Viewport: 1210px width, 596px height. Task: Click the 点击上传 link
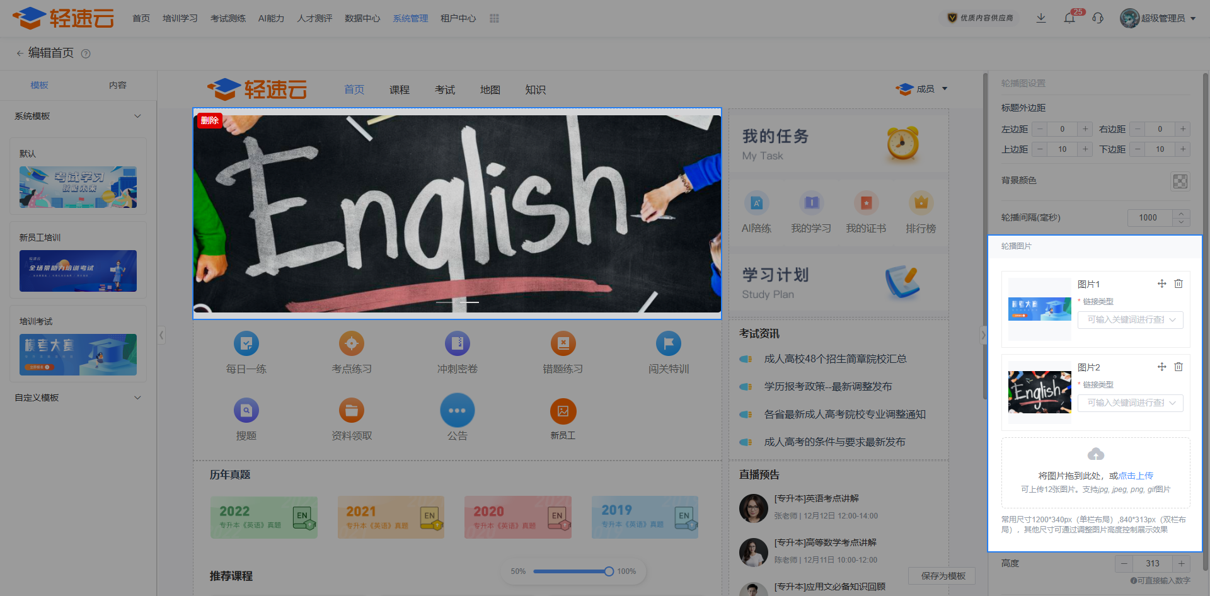tap(1136, 476)
